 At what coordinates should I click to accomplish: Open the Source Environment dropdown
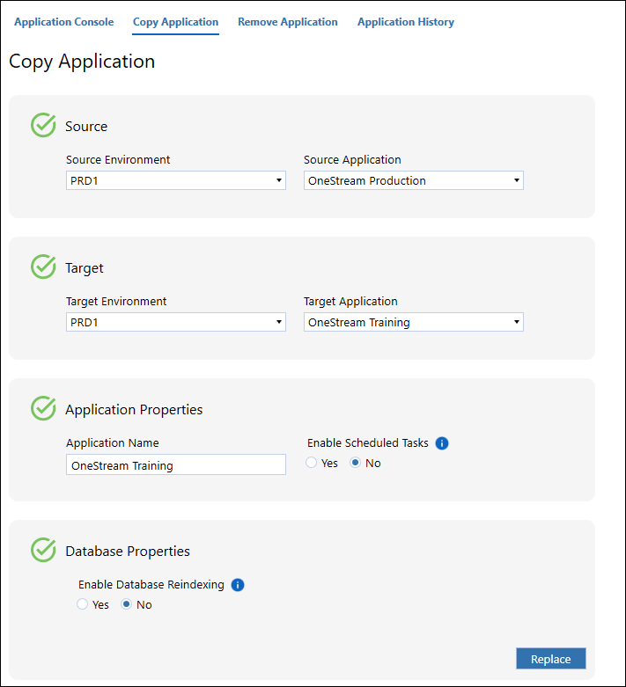point(176,180)
